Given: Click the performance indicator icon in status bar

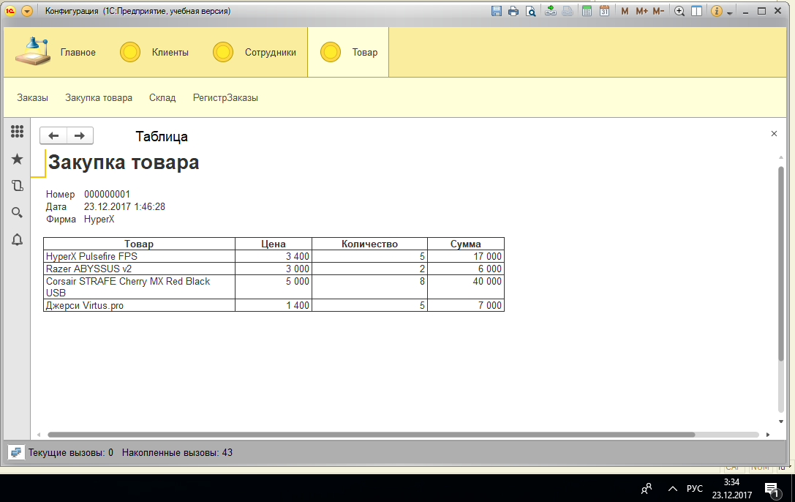Looking at the screenshot, I should pos(16,452).
